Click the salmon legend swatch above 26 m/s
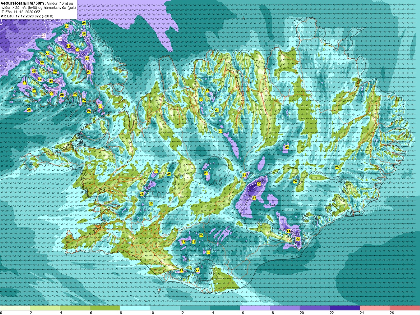This screenshot has width=420, height=315. tap(405, 308)
